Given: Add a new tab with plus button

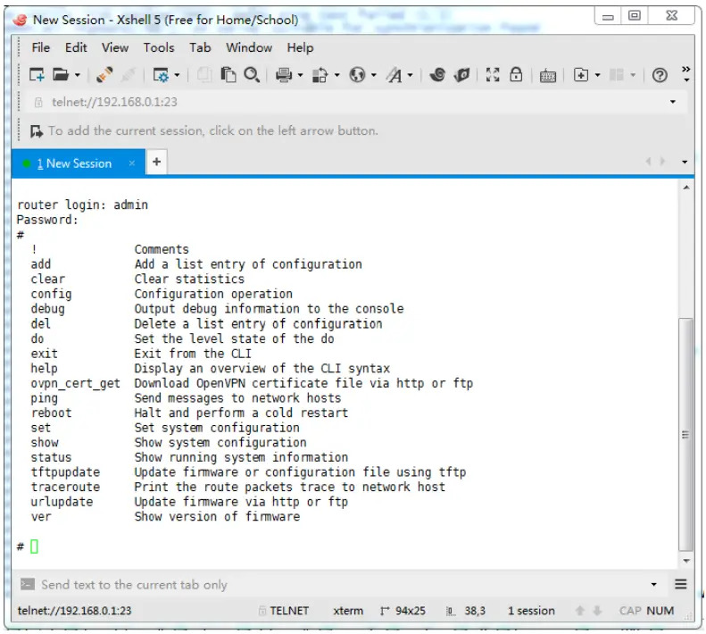Looking at the screenshot, I should [x=156, y=163].
